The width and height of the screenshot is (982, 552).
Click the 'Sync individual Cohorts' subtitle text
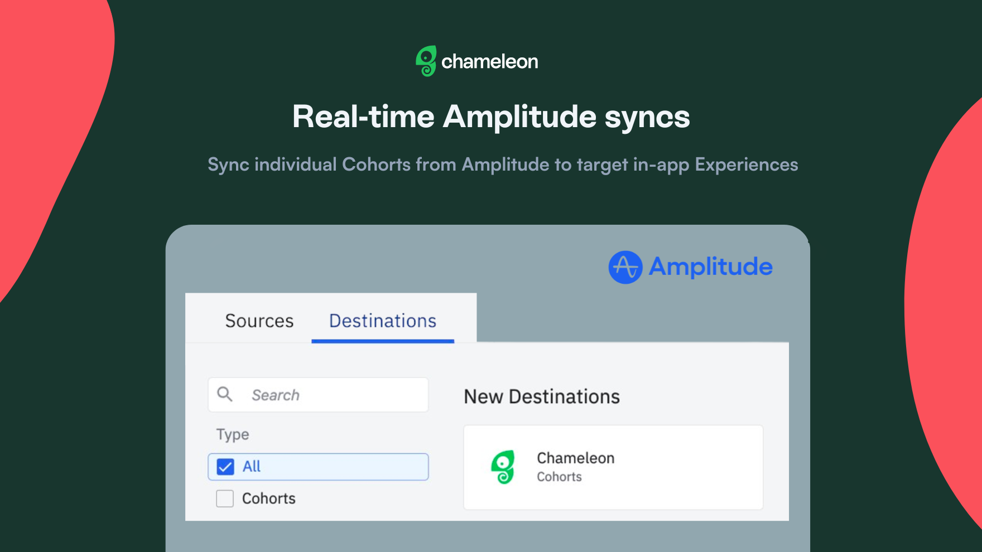[503, 164]
